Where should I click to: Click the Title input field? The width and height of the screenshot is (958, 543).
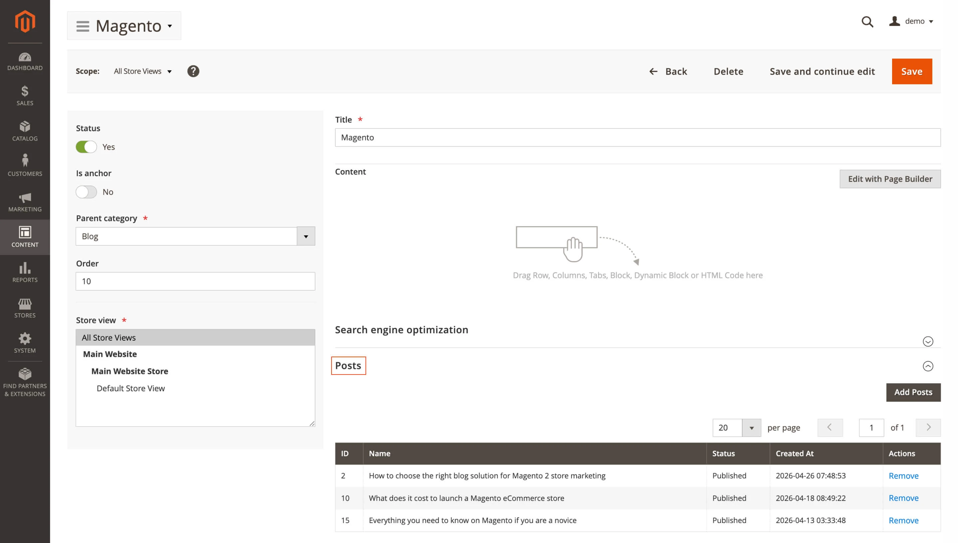638,137
